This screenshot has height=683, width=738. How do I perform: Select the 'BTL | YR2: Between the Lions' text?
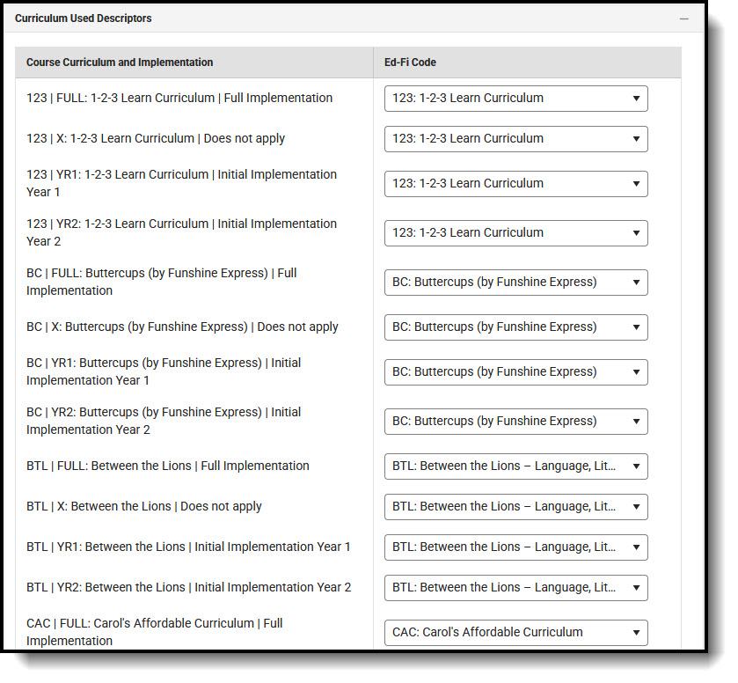189,587
